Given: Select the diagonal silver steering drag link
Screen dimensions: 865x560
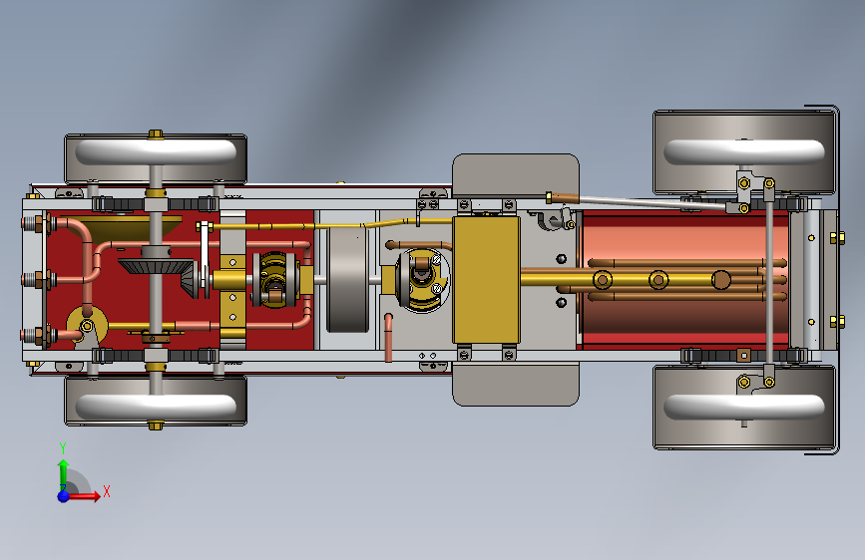Looking at the screenshot, I should (650, 201).
